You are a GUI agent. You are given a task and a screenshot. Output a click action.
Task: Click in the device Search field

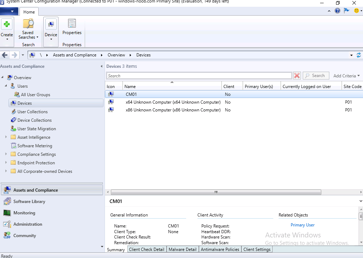[199, 76]
